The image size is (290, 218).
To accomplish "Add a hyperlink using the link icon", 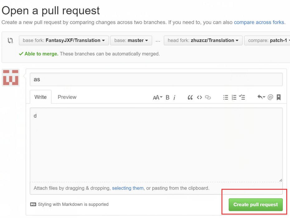I will coord(208,98).
